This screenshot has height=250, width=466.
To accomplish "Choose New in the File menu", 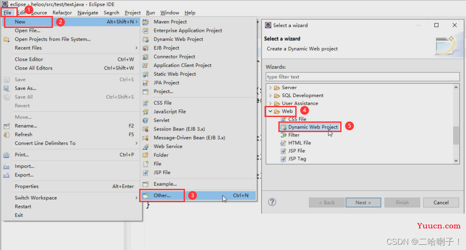I will click(x=71, y=22).
